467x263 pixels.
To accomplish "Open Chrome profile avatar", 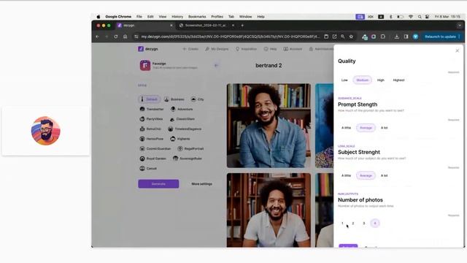I will [x=415, y=37].
